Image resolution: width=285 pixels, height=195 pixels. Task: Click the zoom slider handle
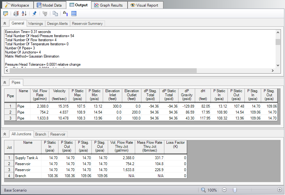[234, 190]
